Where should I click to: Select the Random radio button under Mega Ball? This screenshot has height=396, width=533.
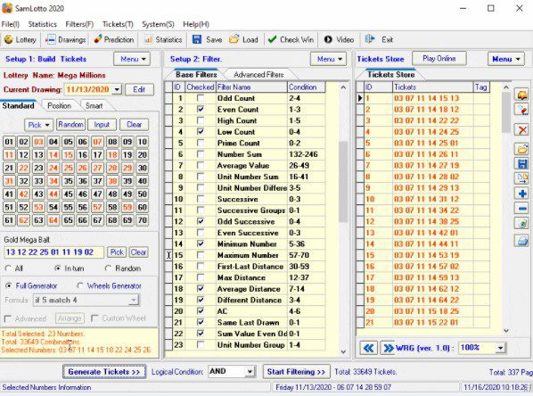108,268
